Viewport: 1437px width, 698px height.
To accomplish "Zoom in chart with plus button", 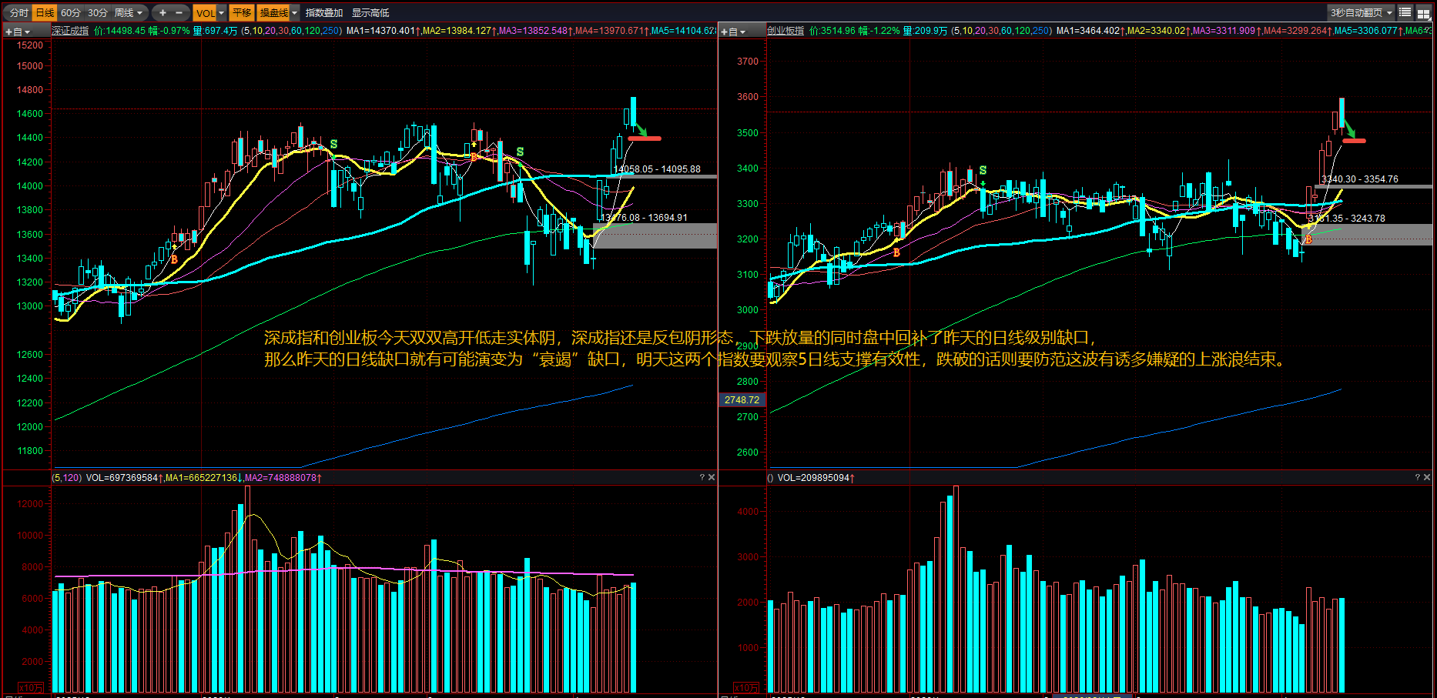I will tap(162, 13).
